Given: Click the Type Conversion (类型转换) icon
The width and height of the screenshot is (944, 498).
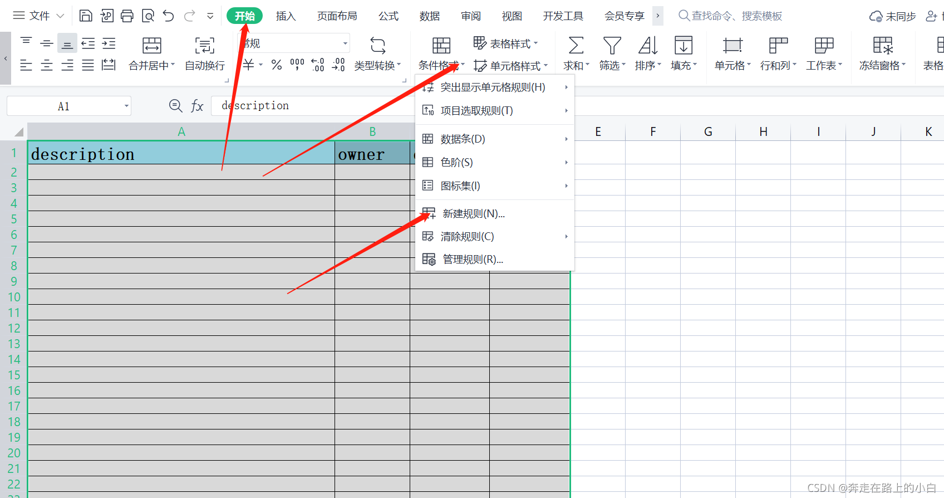Looking at the screenshot, I should 377,45.
